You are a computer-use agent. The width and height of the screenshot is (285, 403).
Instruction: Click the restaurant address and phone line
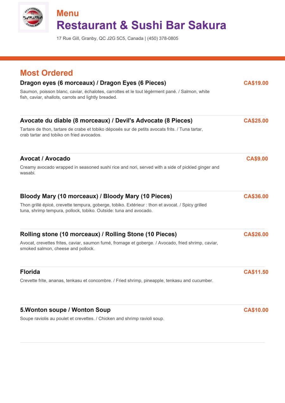tap(117, 38)
